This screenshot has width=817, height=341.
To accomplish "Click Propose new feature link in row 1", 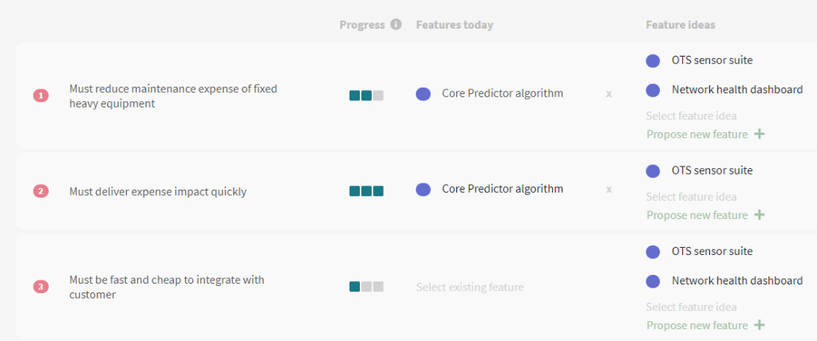I will [697, 135].
